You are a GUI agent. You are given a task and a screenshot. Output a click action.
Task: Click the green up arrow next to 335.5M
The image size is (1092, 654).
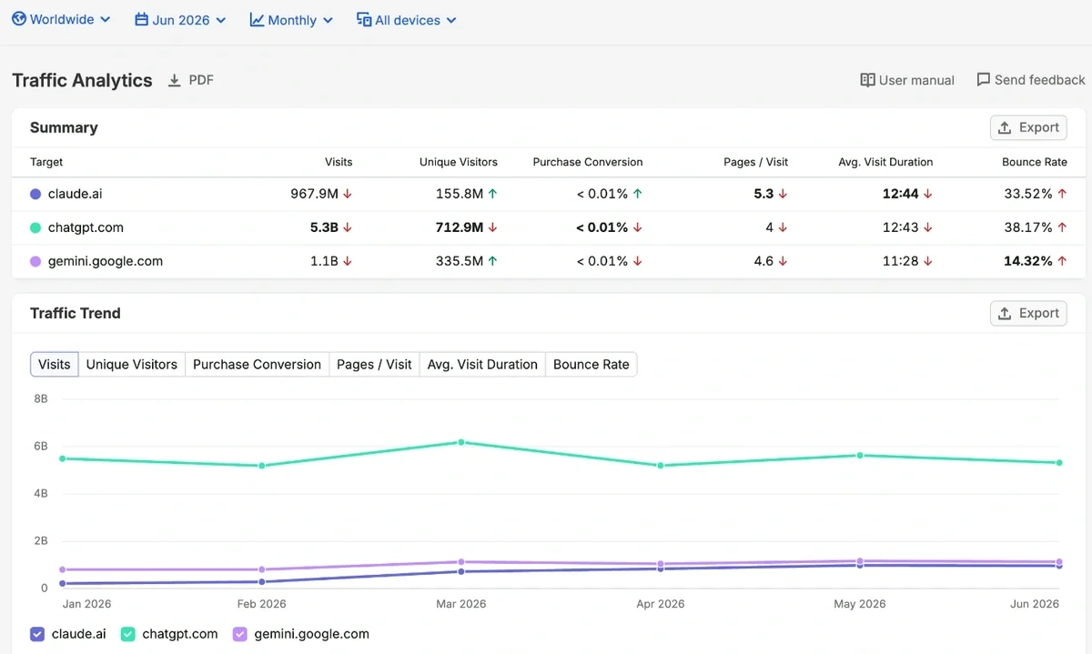[x=492, y=261]
